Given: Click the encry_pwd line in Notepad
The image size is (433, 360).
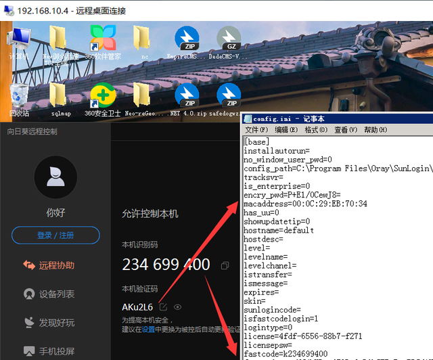Looking at the screenshot, I should [x=292, y=195].
